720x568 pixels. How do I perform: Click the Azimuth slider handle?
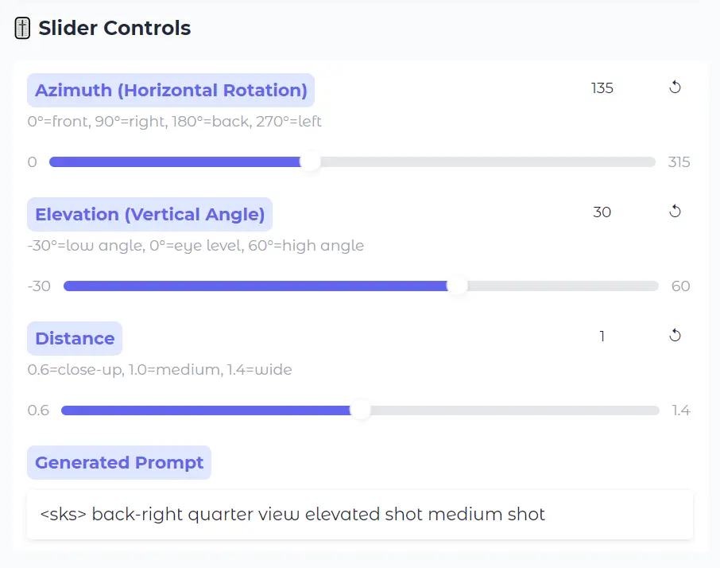(x=311, y=161)
